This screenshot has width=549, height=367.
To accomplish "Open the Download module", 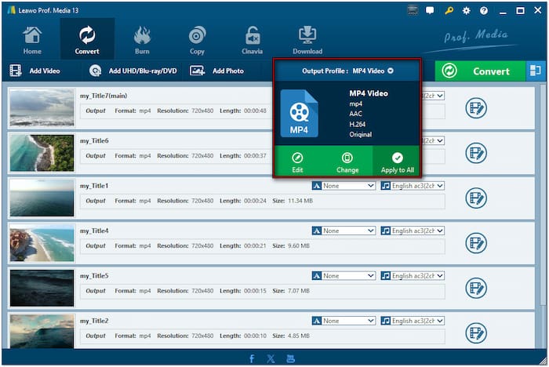I will (307, 41).
